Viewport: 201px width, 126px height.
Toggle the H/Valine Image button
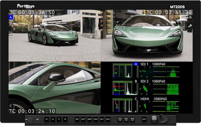pos(132,119)
